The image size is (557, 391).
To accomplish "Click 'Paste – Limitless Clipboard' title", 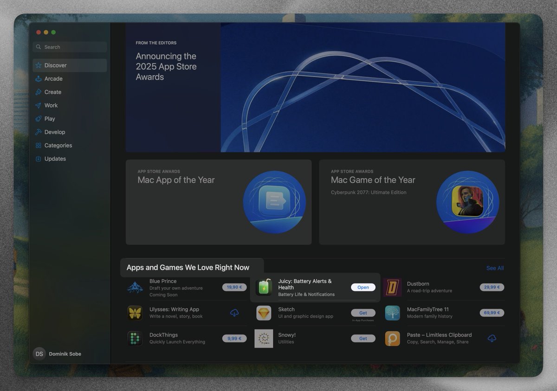I will point(439,335).
